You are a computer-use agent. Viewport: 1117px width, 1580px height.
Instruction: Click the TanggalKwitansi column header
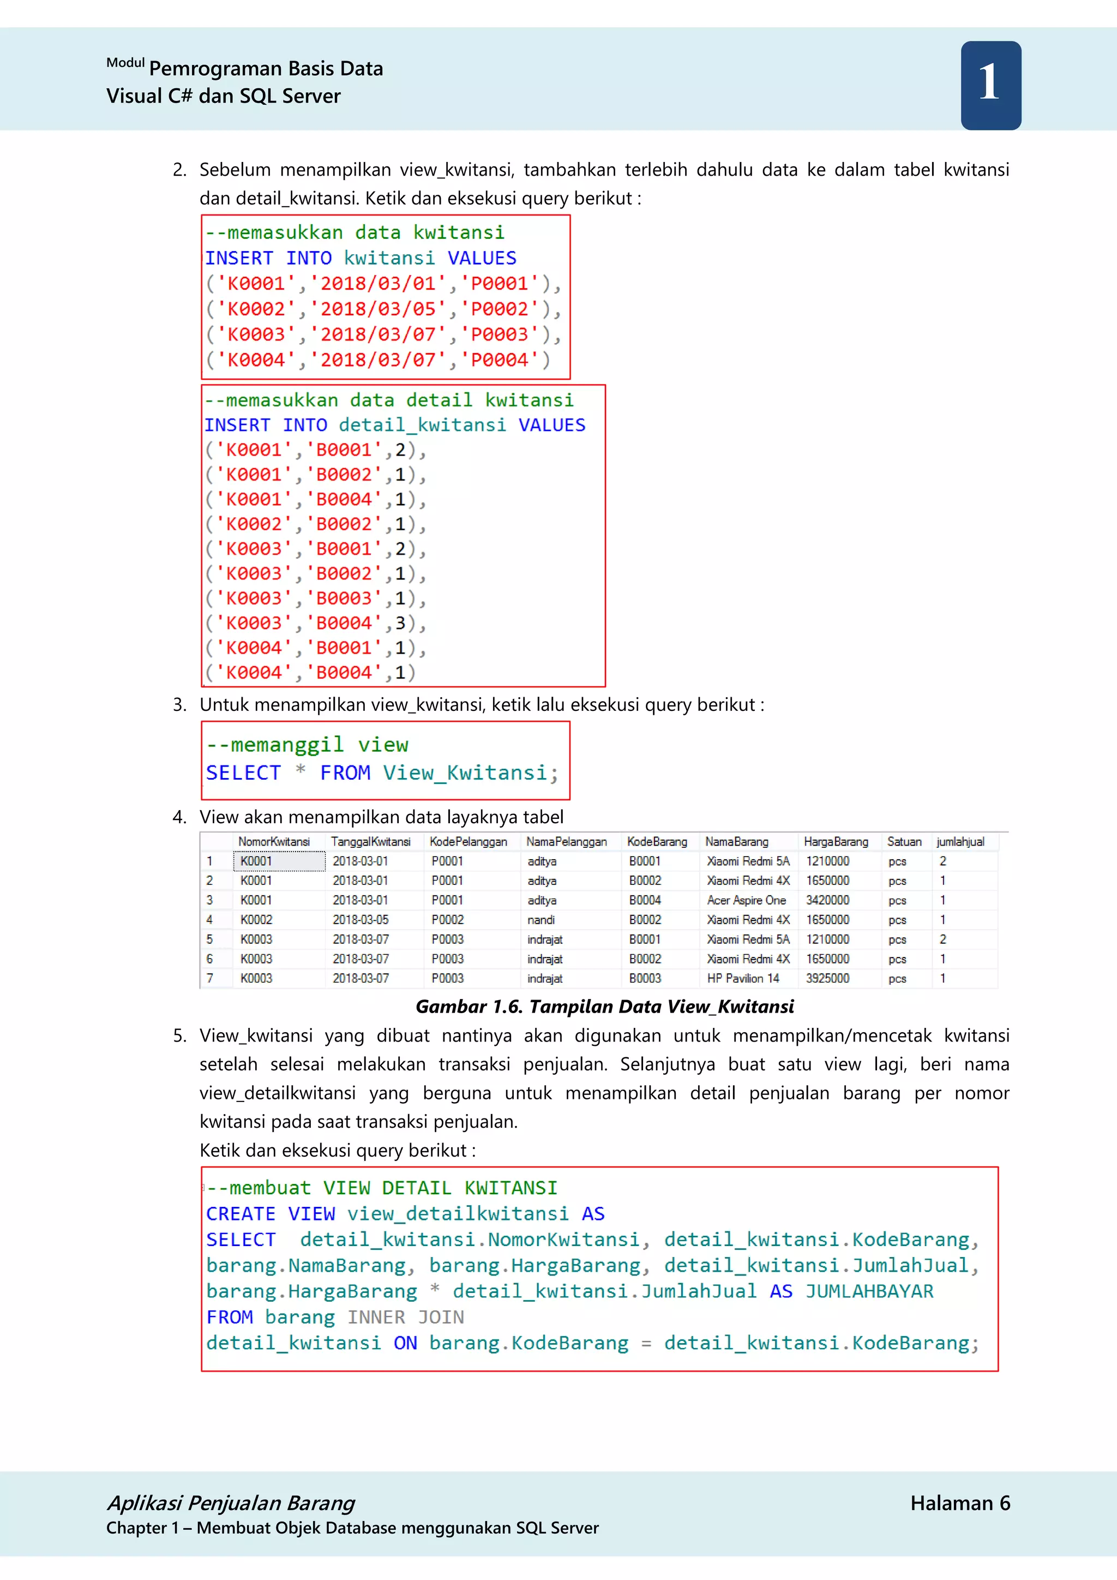pos(371,842)
